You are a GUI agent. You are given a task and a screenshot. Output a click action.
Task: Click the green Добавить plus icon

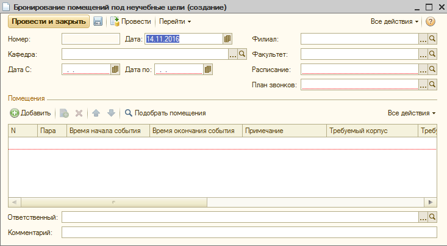pyautogui.click(x=14, y=113)
